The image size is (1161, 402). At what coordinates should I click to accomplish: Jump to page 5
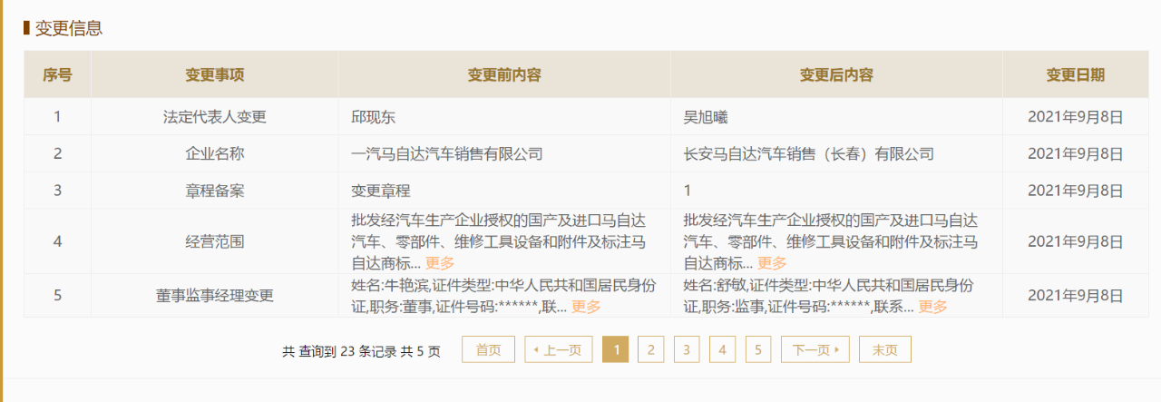758,349
